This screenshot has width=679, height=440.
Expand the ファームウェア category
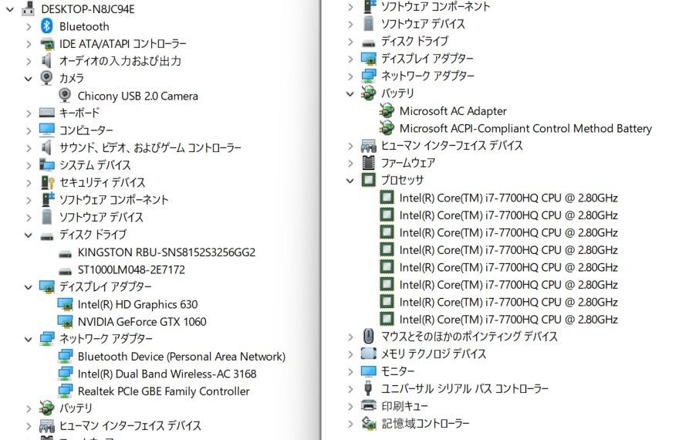[x=350, y=164]
